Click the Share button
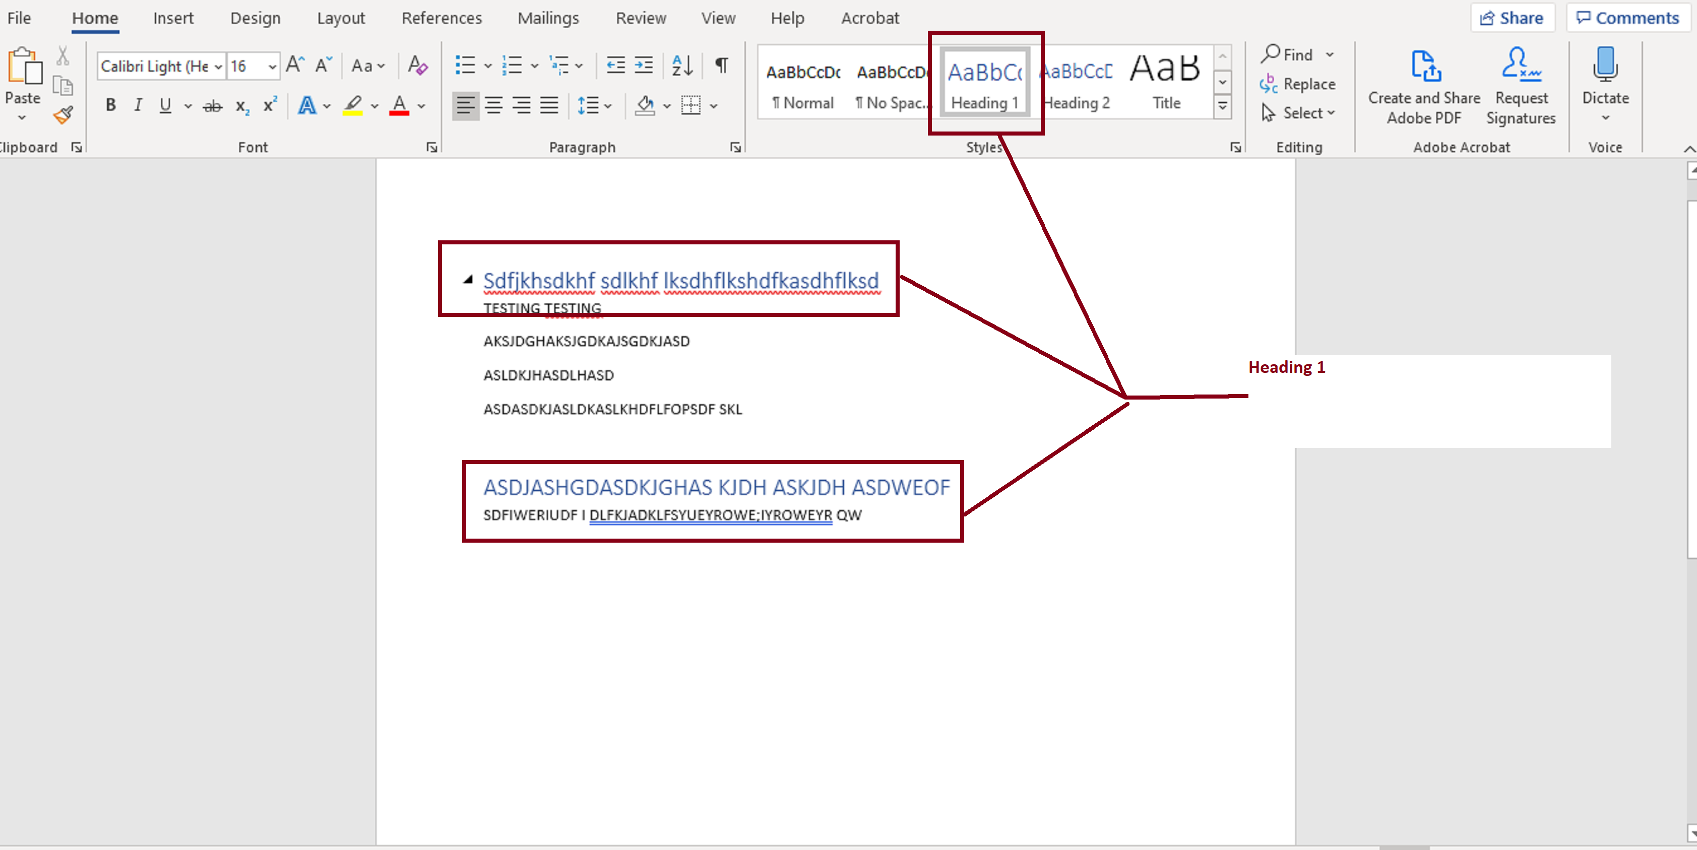Viewport: 1697px width, 850px height. click(x=1513, y=18)
